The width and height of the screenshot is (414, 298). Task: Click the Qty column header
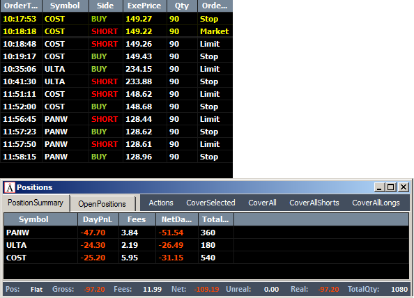182,6
